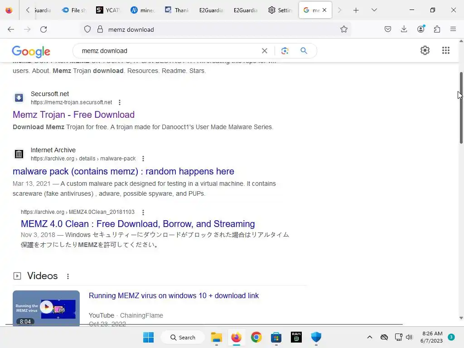Focus the Google search box

pyautogui.click(x=169, y=51)
